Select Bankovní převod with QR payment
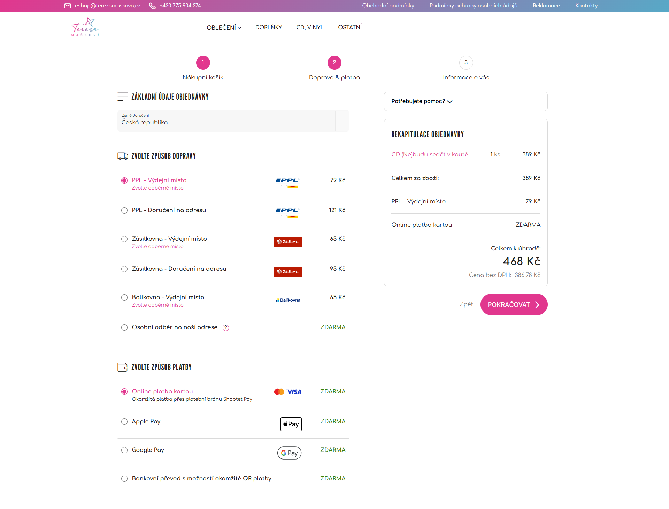 click(124, 479)
